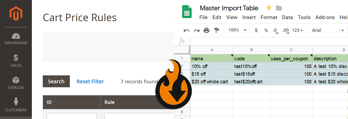Open the Sales section in Magento sidebar
Screen dimensions: 348x119
pyautogui.click(x=16, y=60)
